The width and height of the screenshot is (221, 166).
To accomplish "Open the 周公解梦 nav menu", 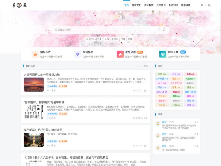I will 149,5.
